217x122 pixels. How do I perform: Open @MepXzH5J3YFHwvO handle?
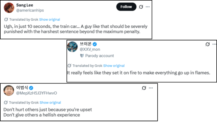pyautogui.click(x=36, y=93)
